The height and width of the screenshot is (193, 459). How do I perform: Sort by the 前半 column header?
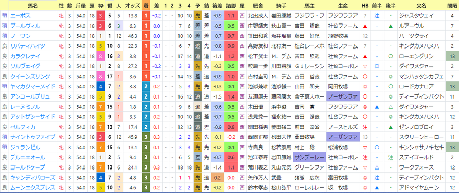click(377, 5)
